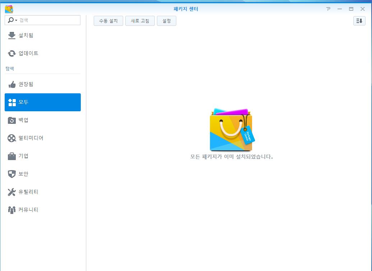Select the 모두 all packages category
The width and height of the screenshot is (372, 271).
click(43, 102)
